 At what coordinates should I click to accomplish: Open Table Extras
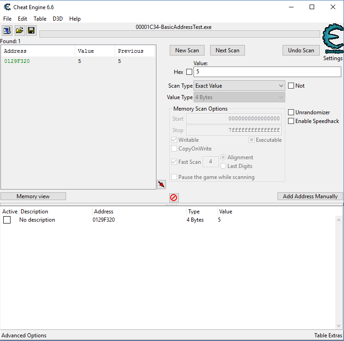328,335
